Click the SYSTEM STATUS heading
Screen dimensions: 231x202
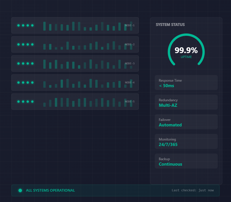[x=170, y=25]
